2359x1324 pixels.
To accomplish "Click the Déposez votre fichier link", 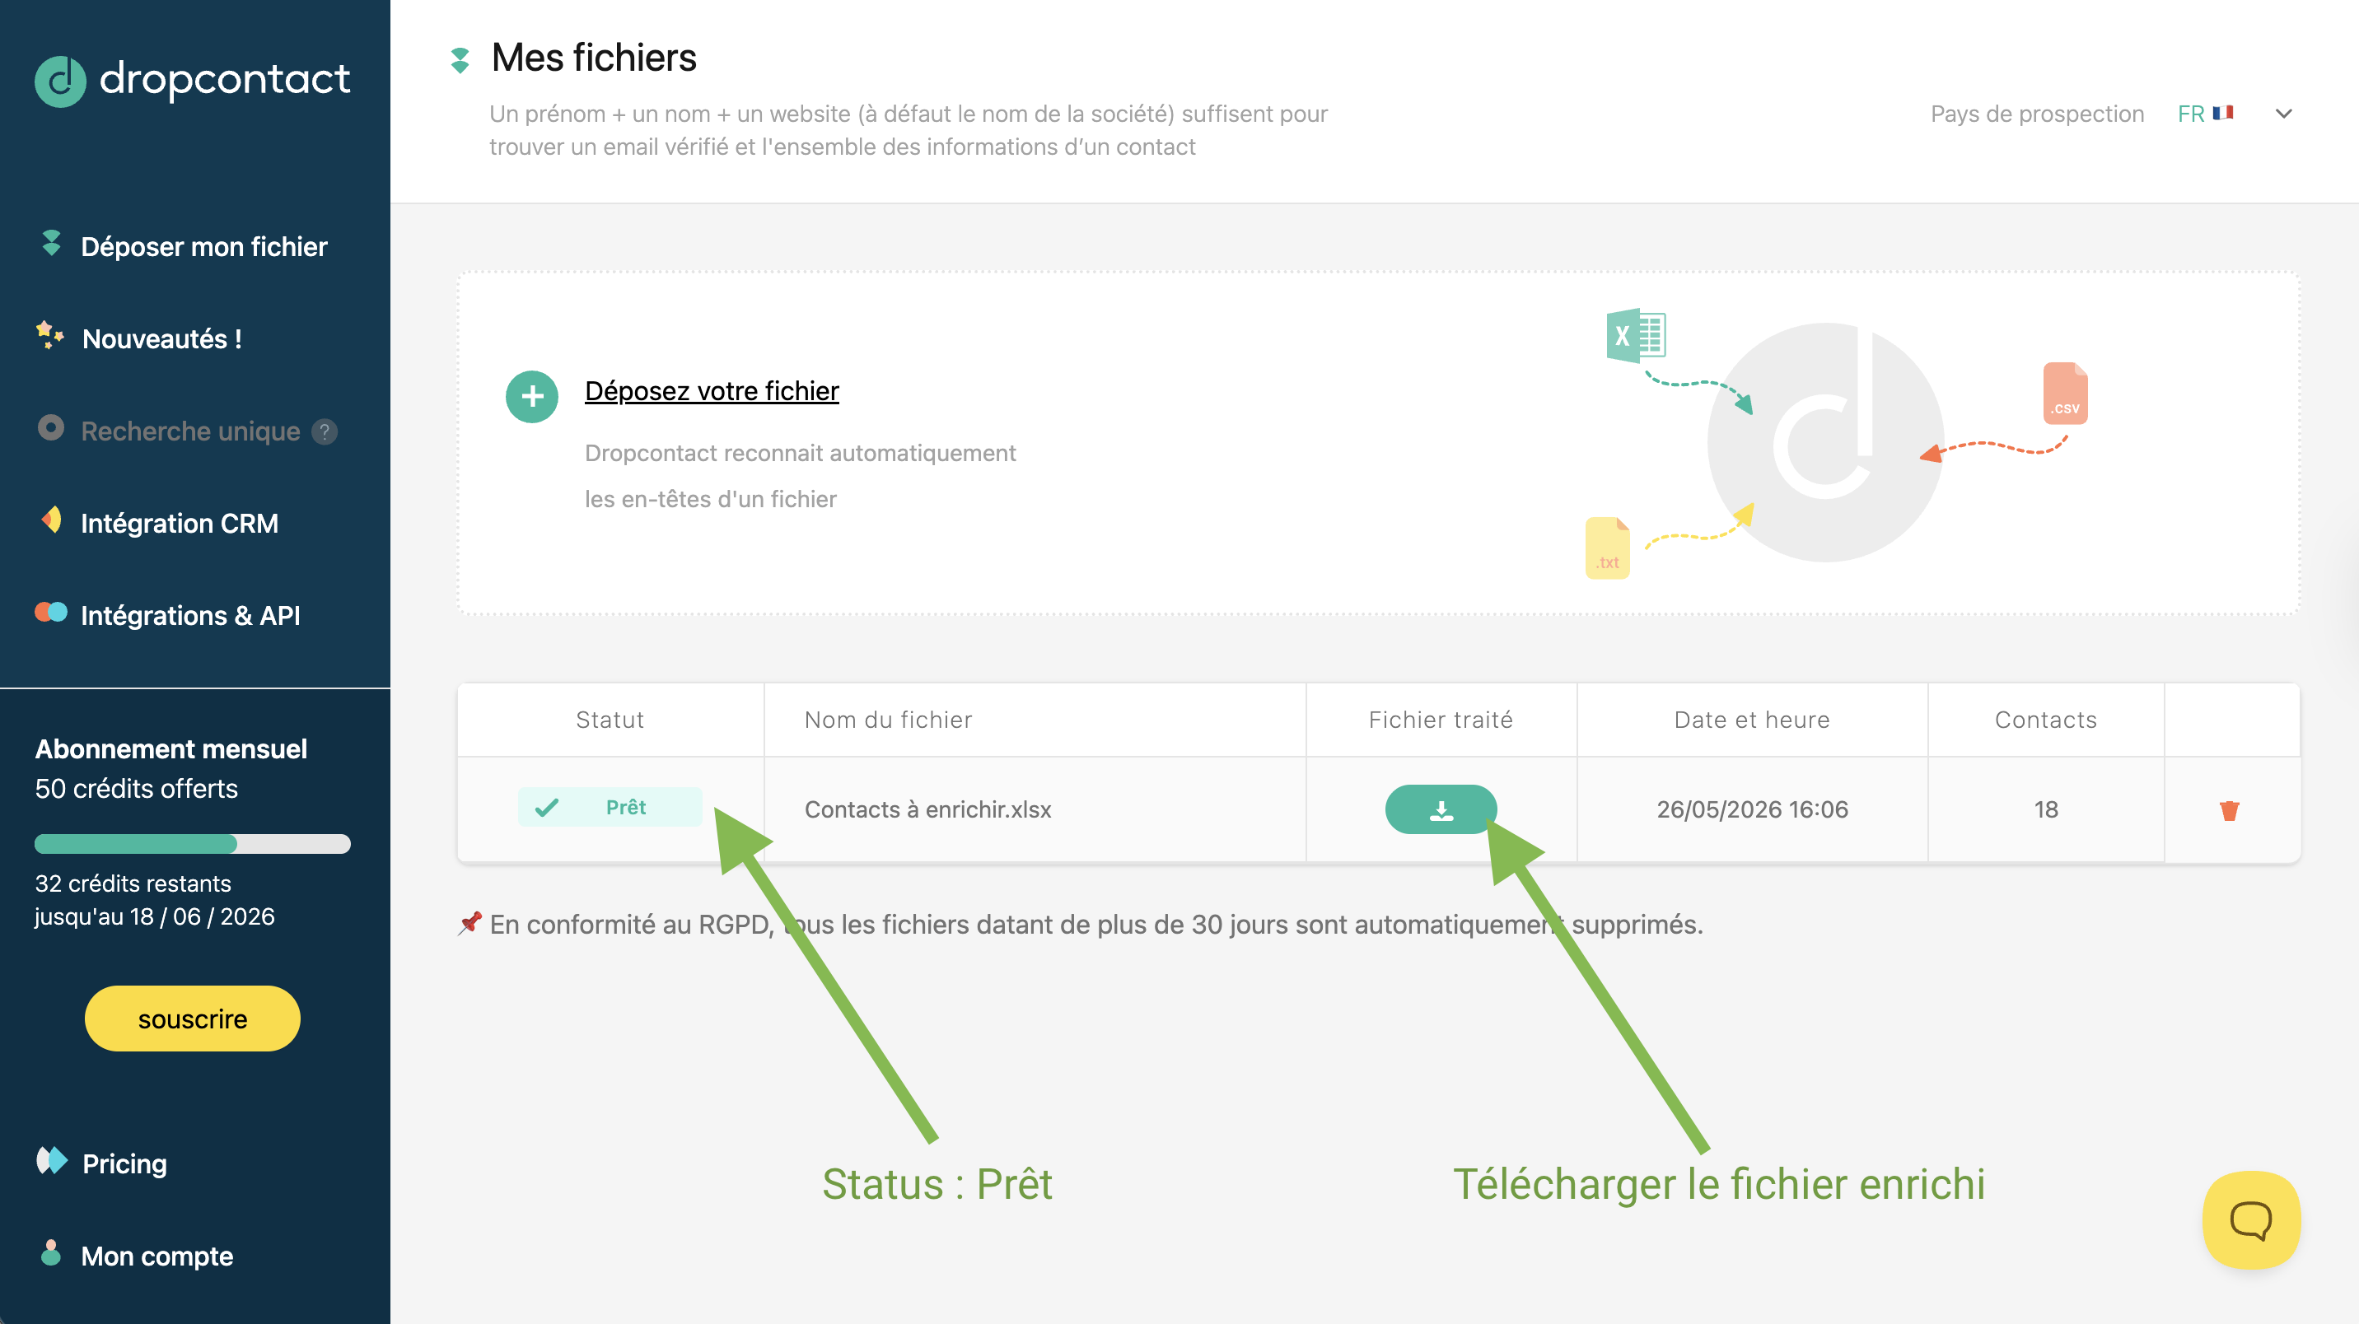I will coord(712,391).
